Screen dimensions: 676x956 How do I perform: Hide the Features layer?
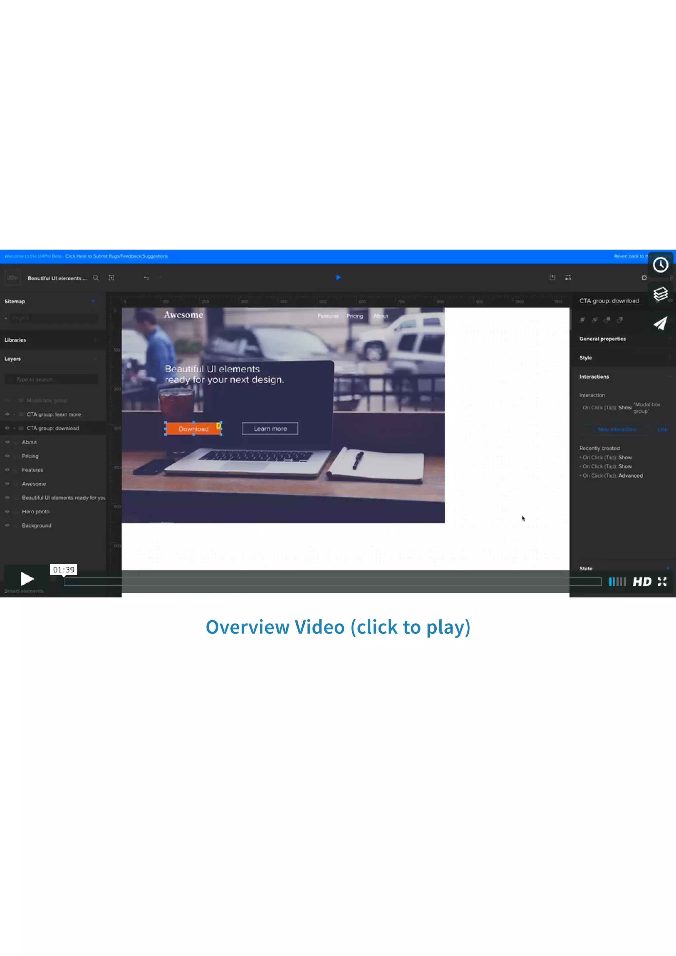(7, 470)
